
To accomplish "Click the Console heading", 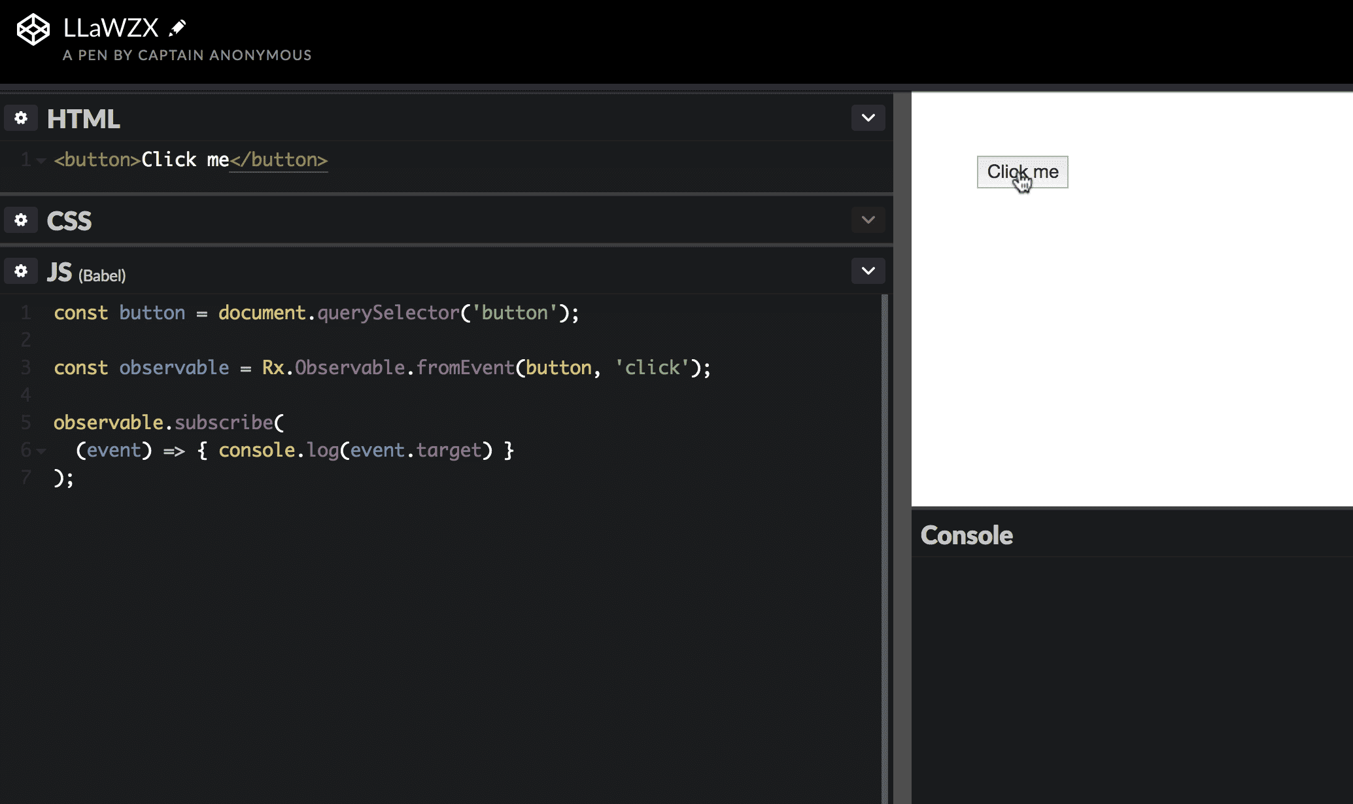I will coord(967,534).
